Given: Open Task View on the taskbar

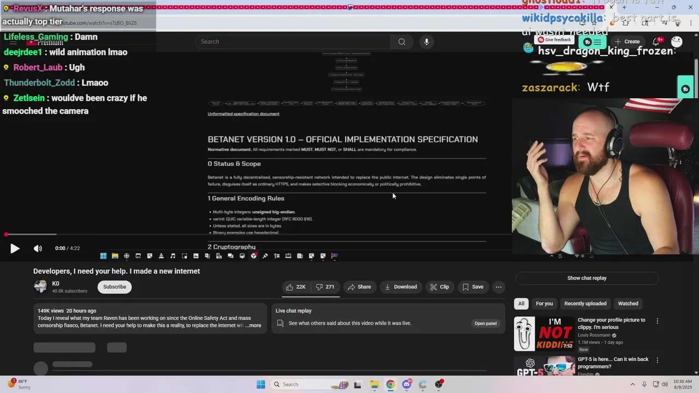Looking at the screenshot, I should coord(358,384).
